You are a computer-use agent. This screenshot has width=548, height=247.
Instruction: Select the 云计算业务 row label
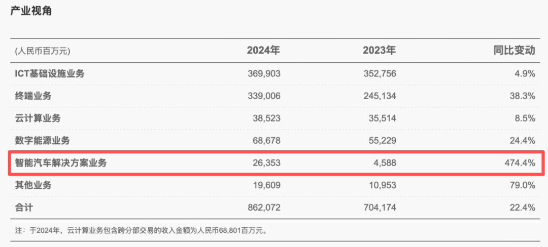click(x=38, y=118)
